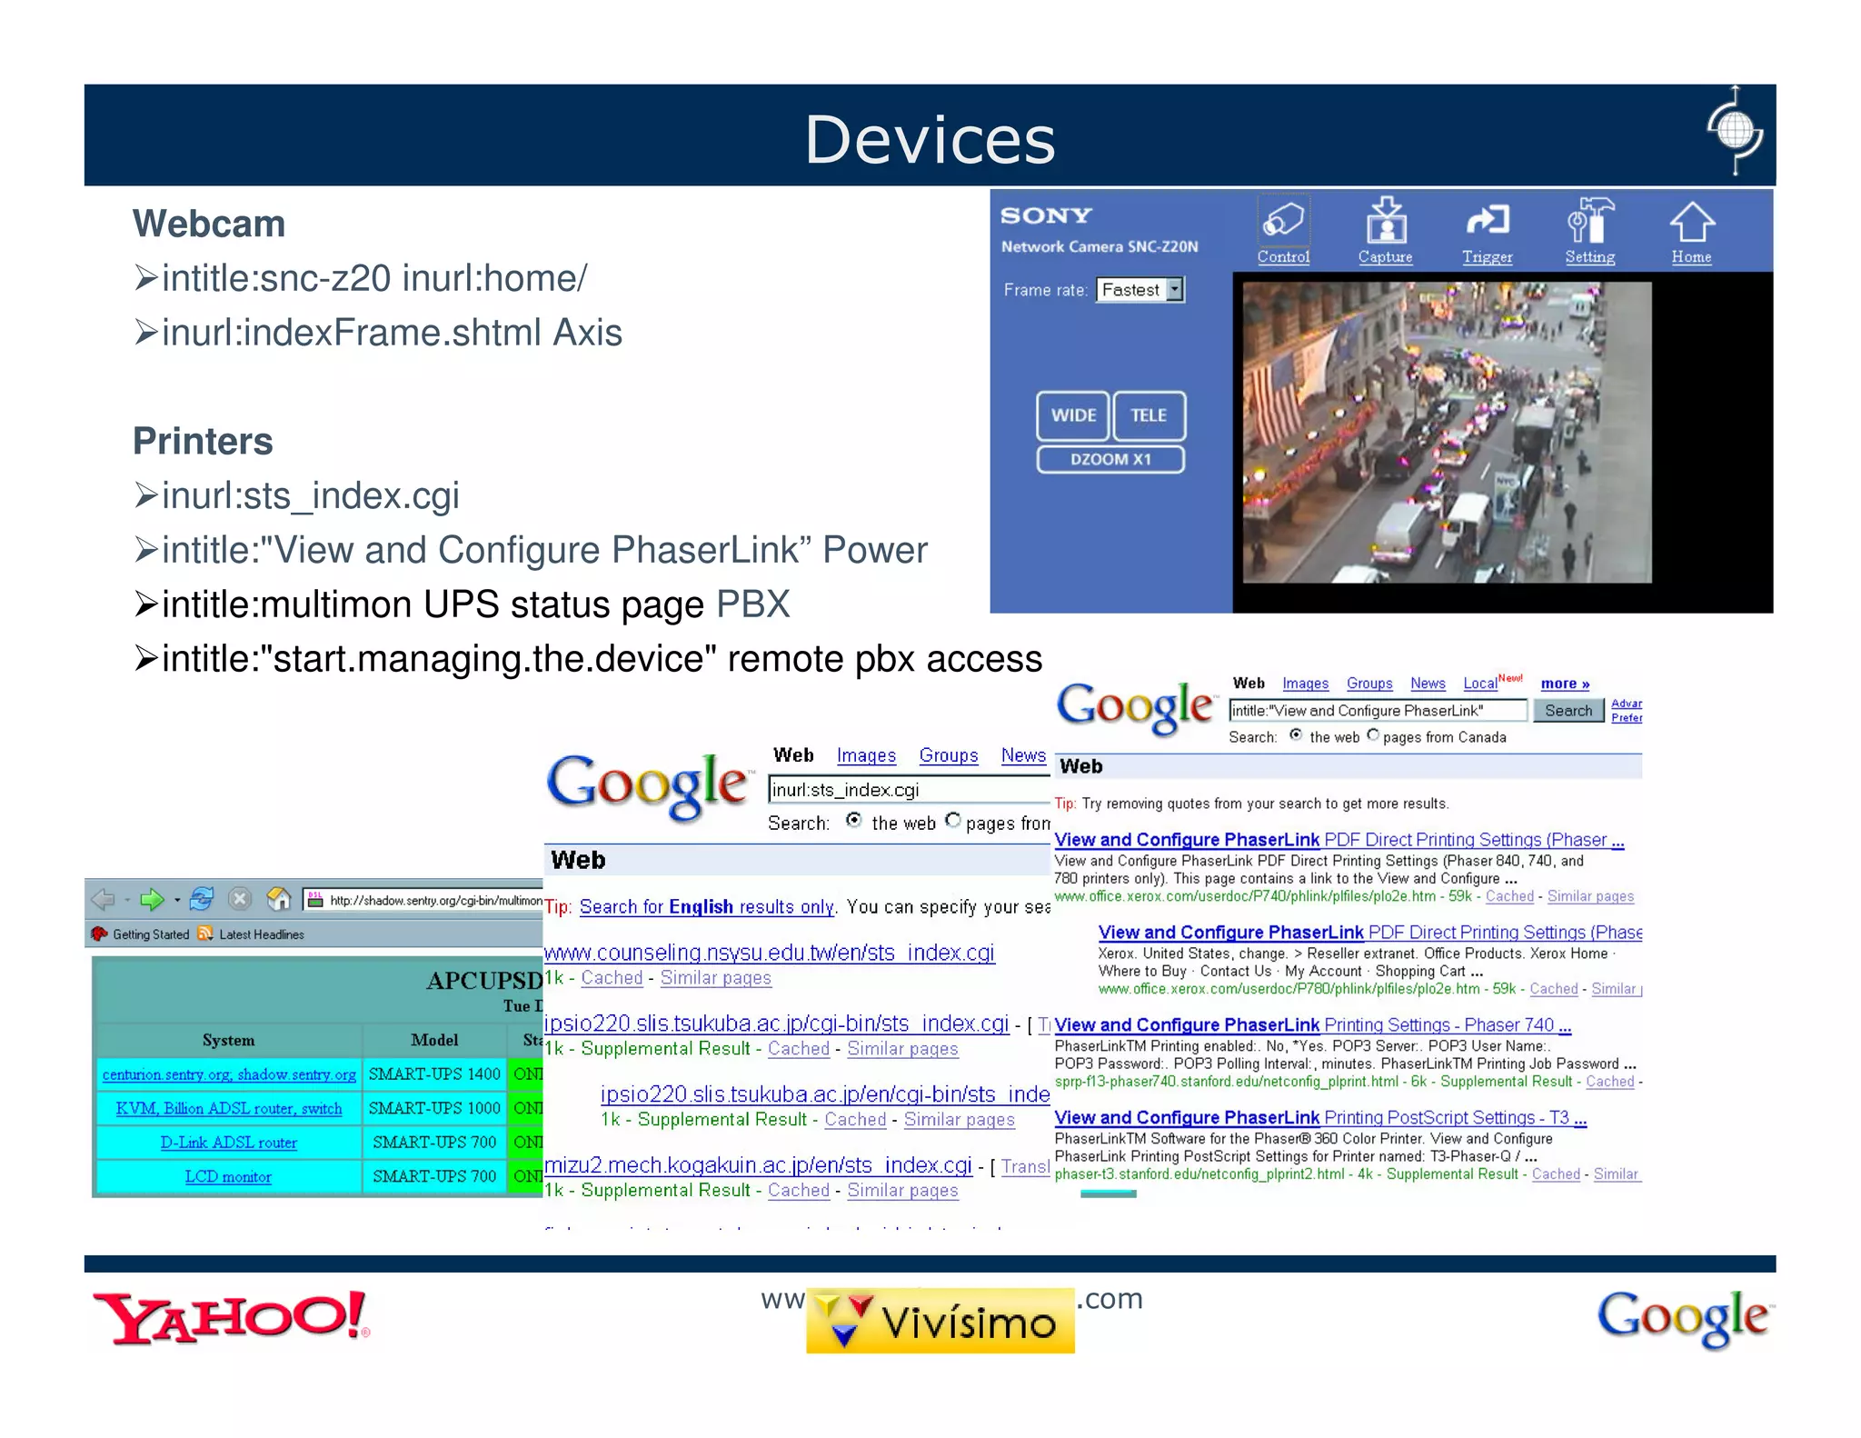Open the Frame rate Fastest dropdown
The height and width of the screenshot is (1438, 1861).
(1140, 290)
